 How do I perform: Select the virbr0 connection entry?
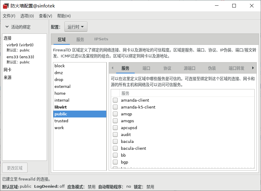point(20,45)
